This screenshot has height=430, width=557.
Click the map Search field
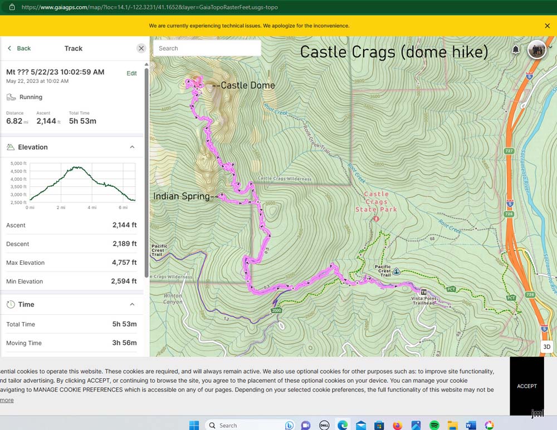pyautogui.click(x=207, y=48)
